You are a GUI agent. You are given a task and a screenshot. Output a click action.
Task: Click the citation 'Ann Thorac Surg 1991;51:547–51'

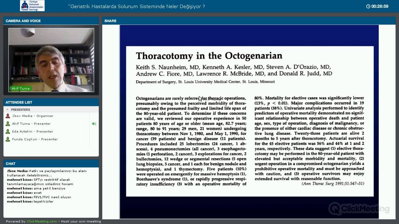(x=333, y=184)
